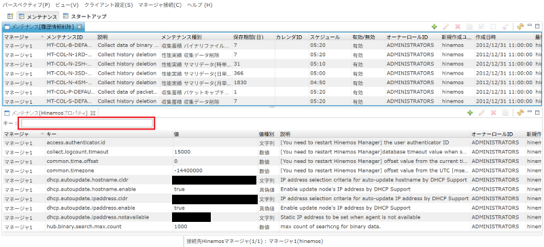
Task: Select the collect.logcount.timeout property
Action: click(x=271, y=152)
